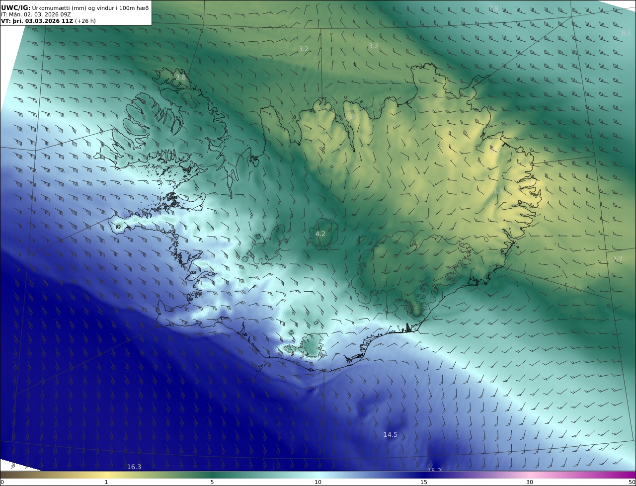This screenshot has width=636, height=486.
Task: Click the 2.7 value off the east coast
Action: [618, 259]
